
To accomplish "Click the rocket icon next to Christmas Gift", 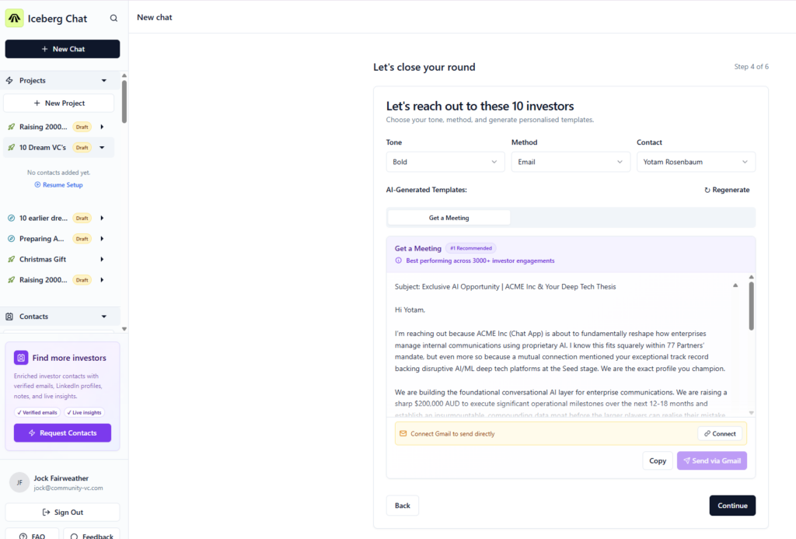I will (11, 259).
